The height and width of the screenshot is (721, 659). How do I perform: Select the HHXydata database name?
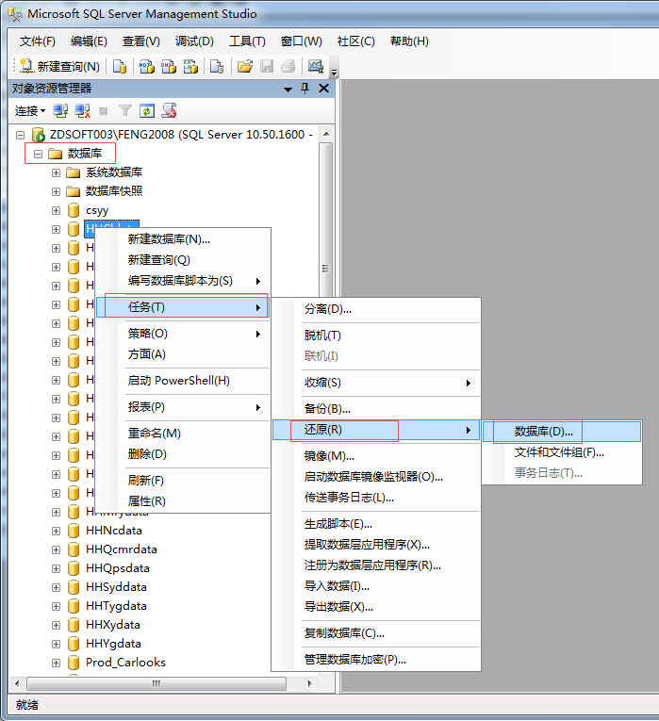click(x=113, y=626)
